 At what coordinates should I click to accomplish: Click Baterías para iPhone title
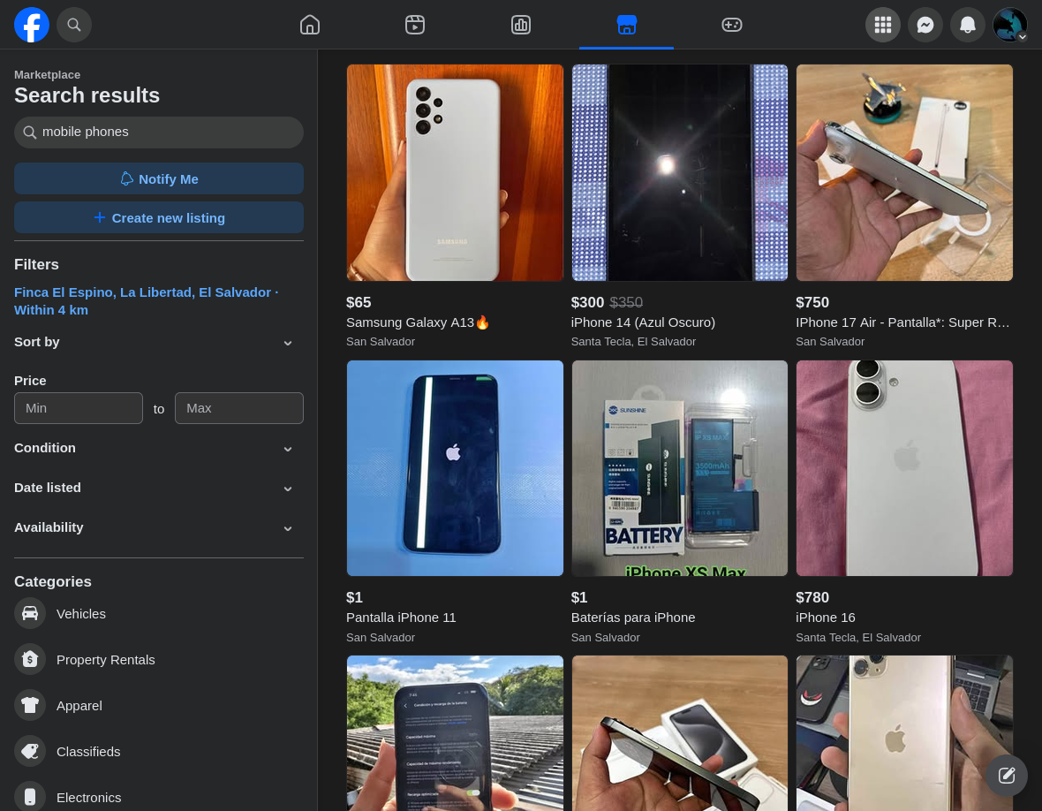click(632, 618)
